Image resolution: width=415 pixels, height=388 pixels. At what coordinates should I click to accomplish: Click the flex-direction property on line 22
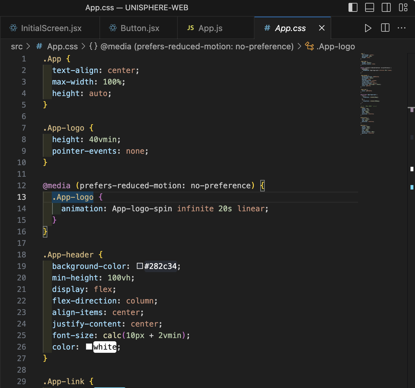pyautogui.click(x=84, y=301)
